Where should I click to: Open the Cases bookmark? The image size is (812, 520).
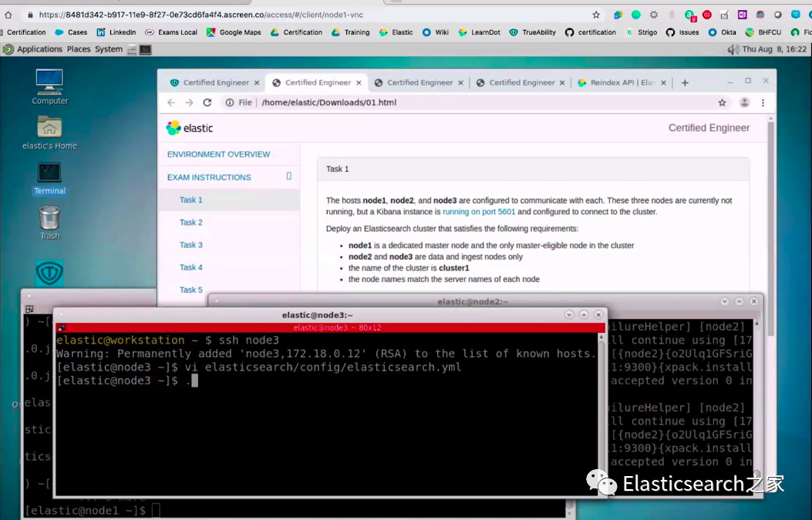[71, 32]
